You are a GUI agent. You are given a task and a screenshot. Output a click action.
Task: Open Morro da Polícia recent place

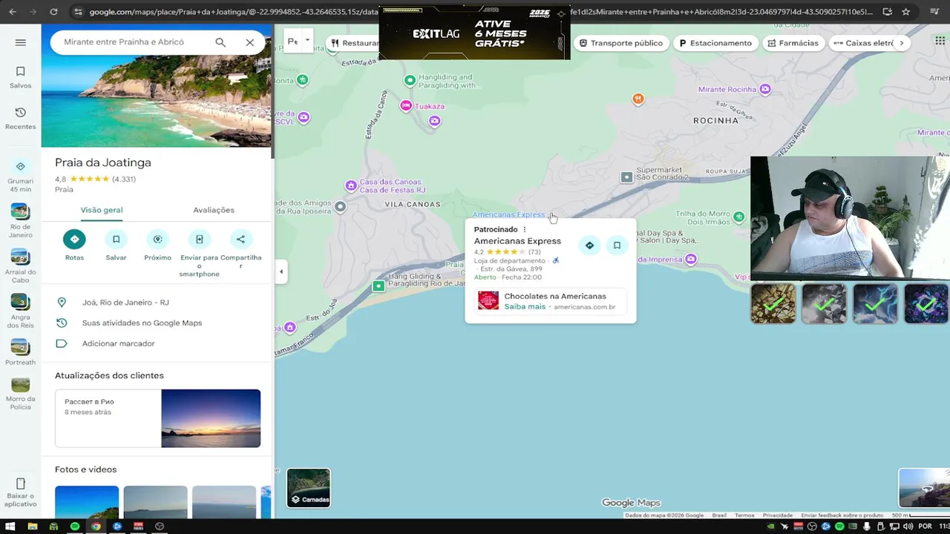click(20, 394)
